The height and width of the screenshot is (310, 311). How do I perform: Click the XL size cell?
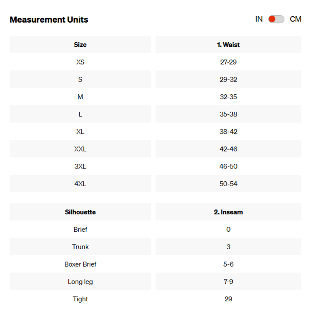point(80,132)
